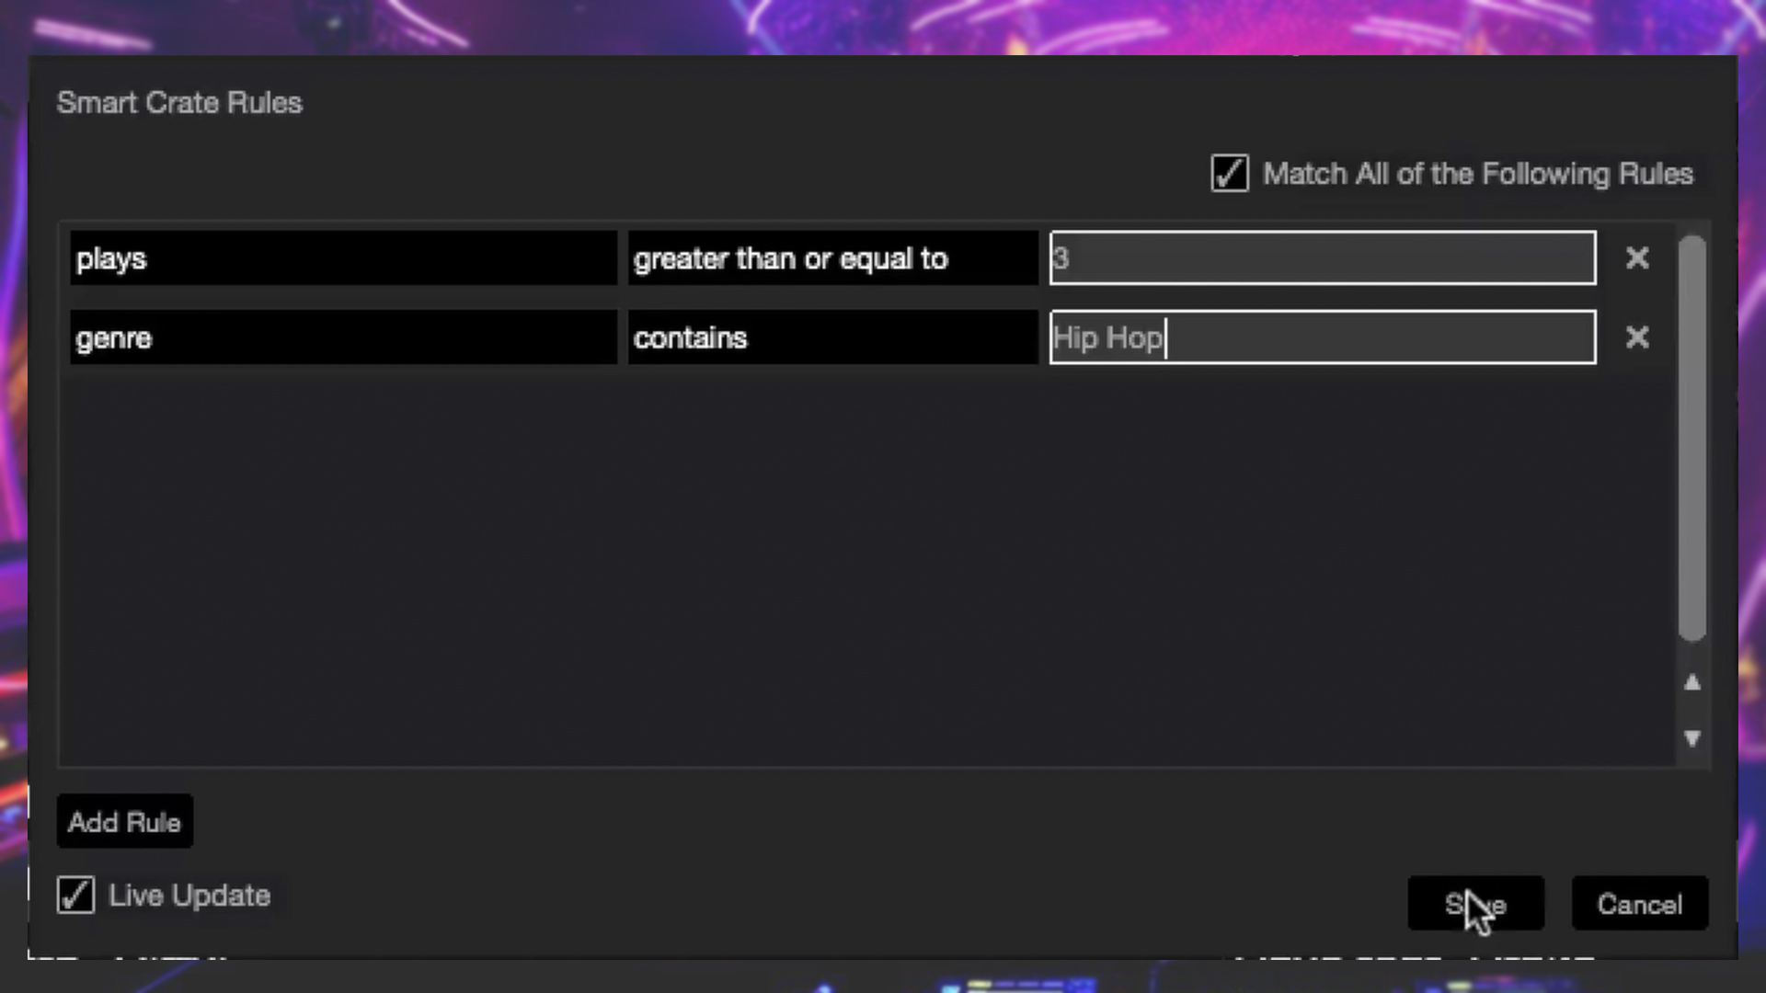Cancel the Smart Crate Rules dialog

1639,904
